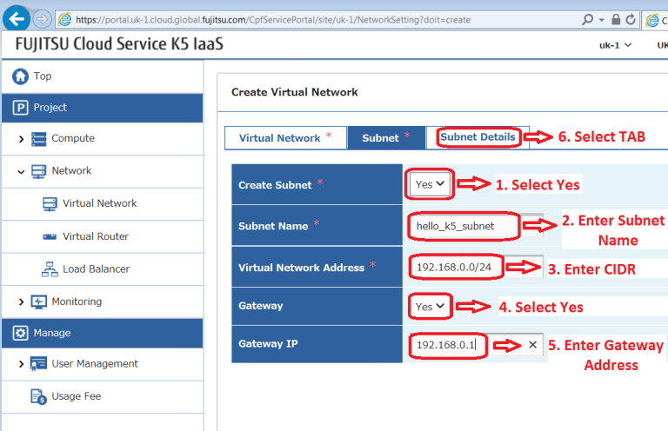The width and height of the screenshot is (668, 431).
Task: Open the Monitoring menu entry
Action: tap(77, 302)
